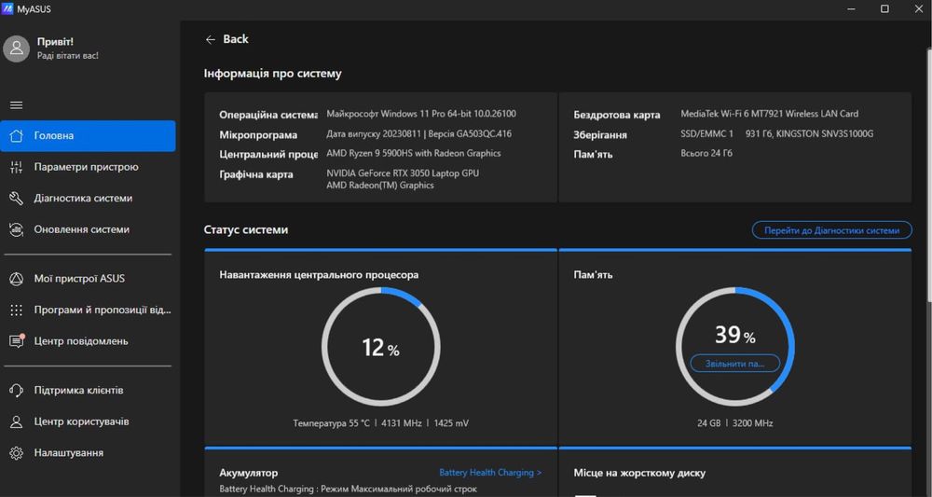Click Місце на жорсткому диску heading

pyautogui.click(x=639, y=473)
